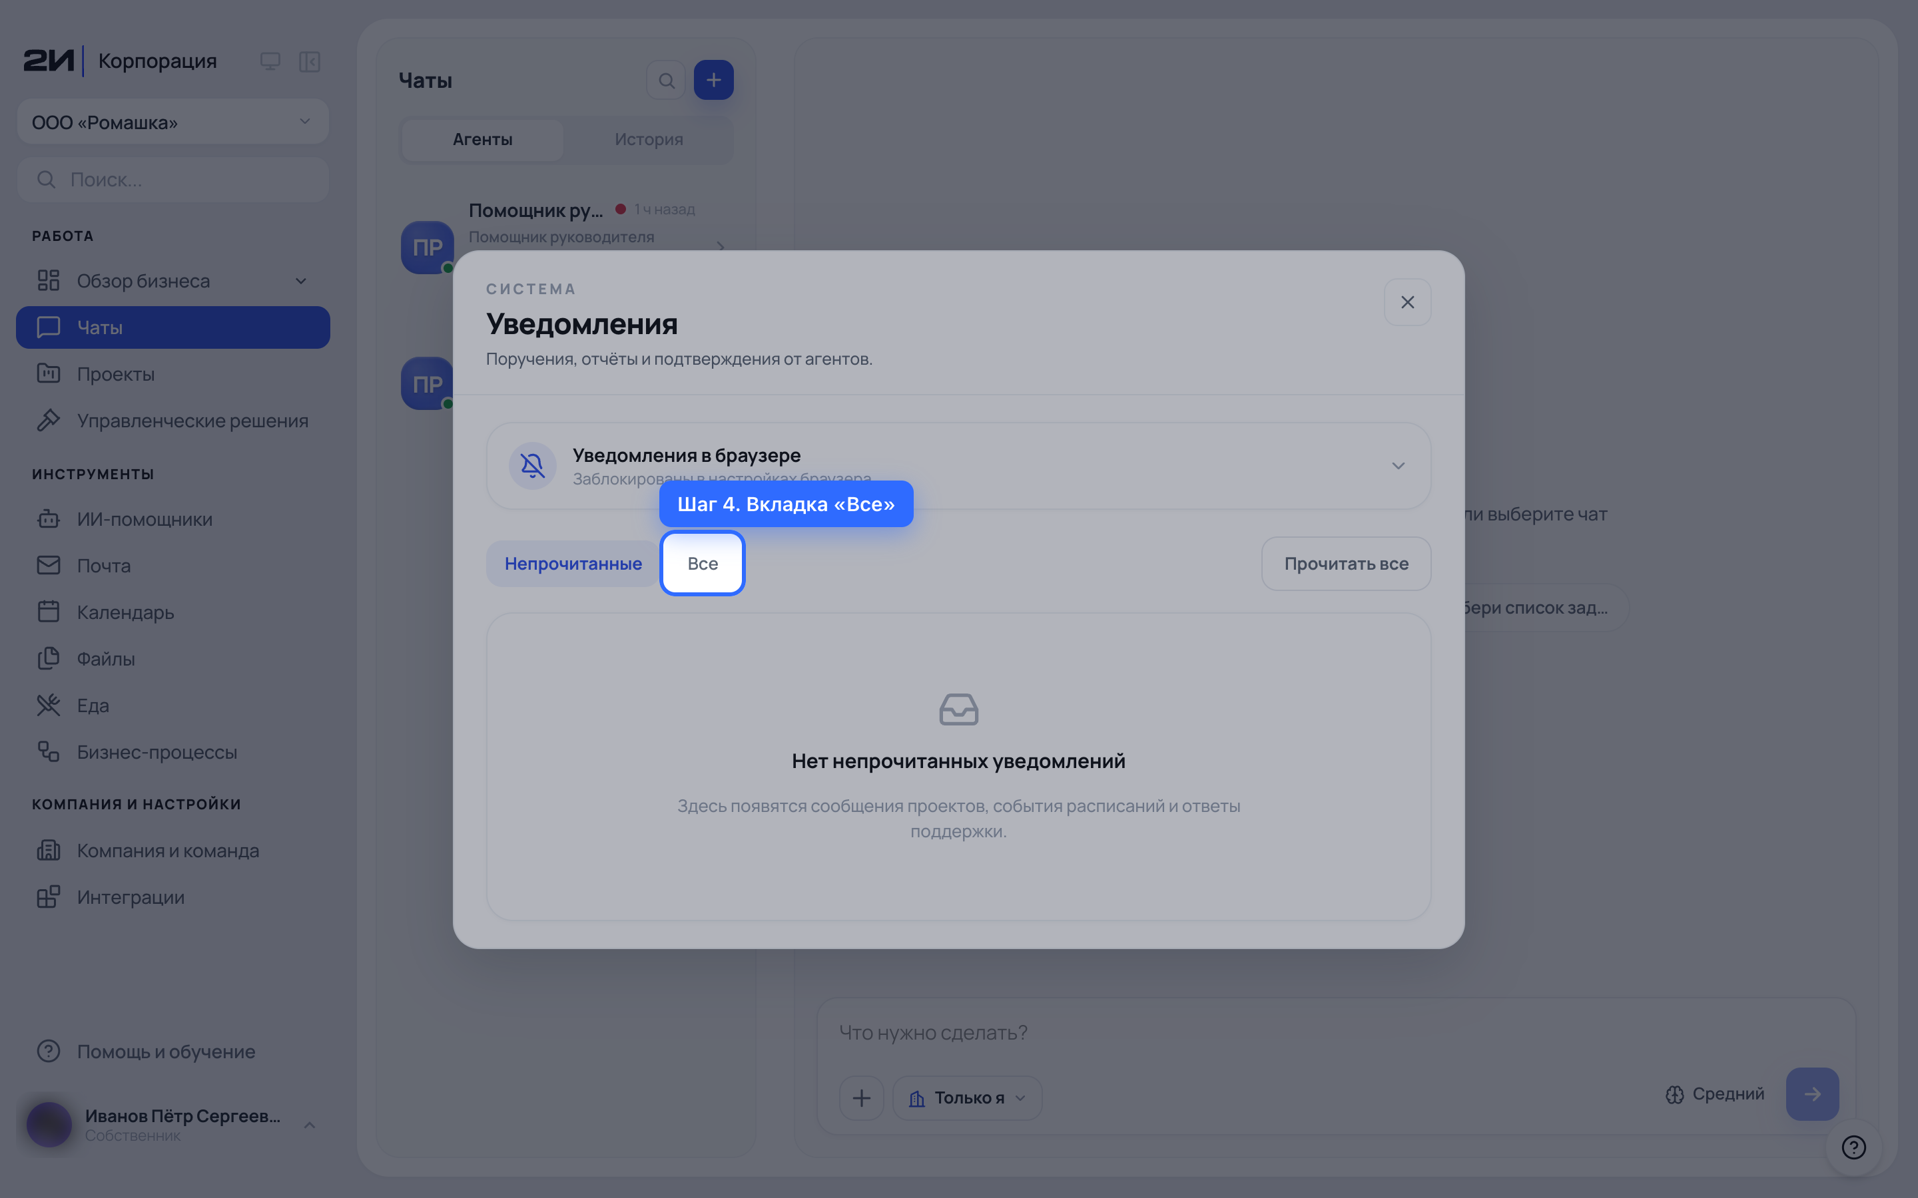Screen dimensions: 1918x1198
Task: Open the Календарь sidebar item
Action: click(172, 612)
